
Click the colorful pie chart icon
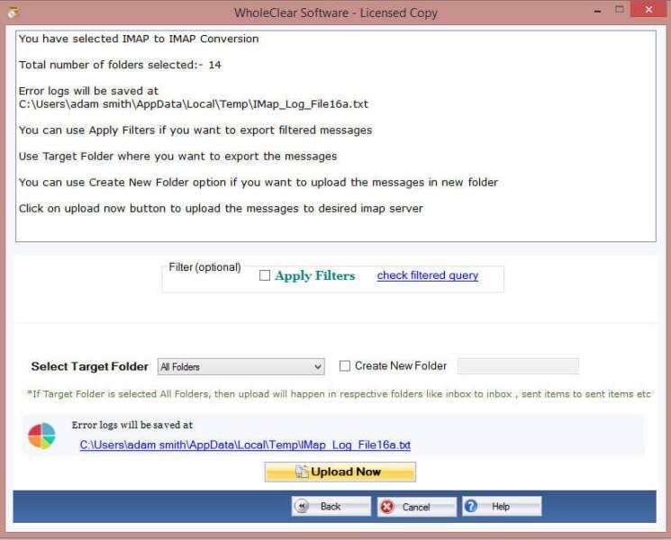41,436
